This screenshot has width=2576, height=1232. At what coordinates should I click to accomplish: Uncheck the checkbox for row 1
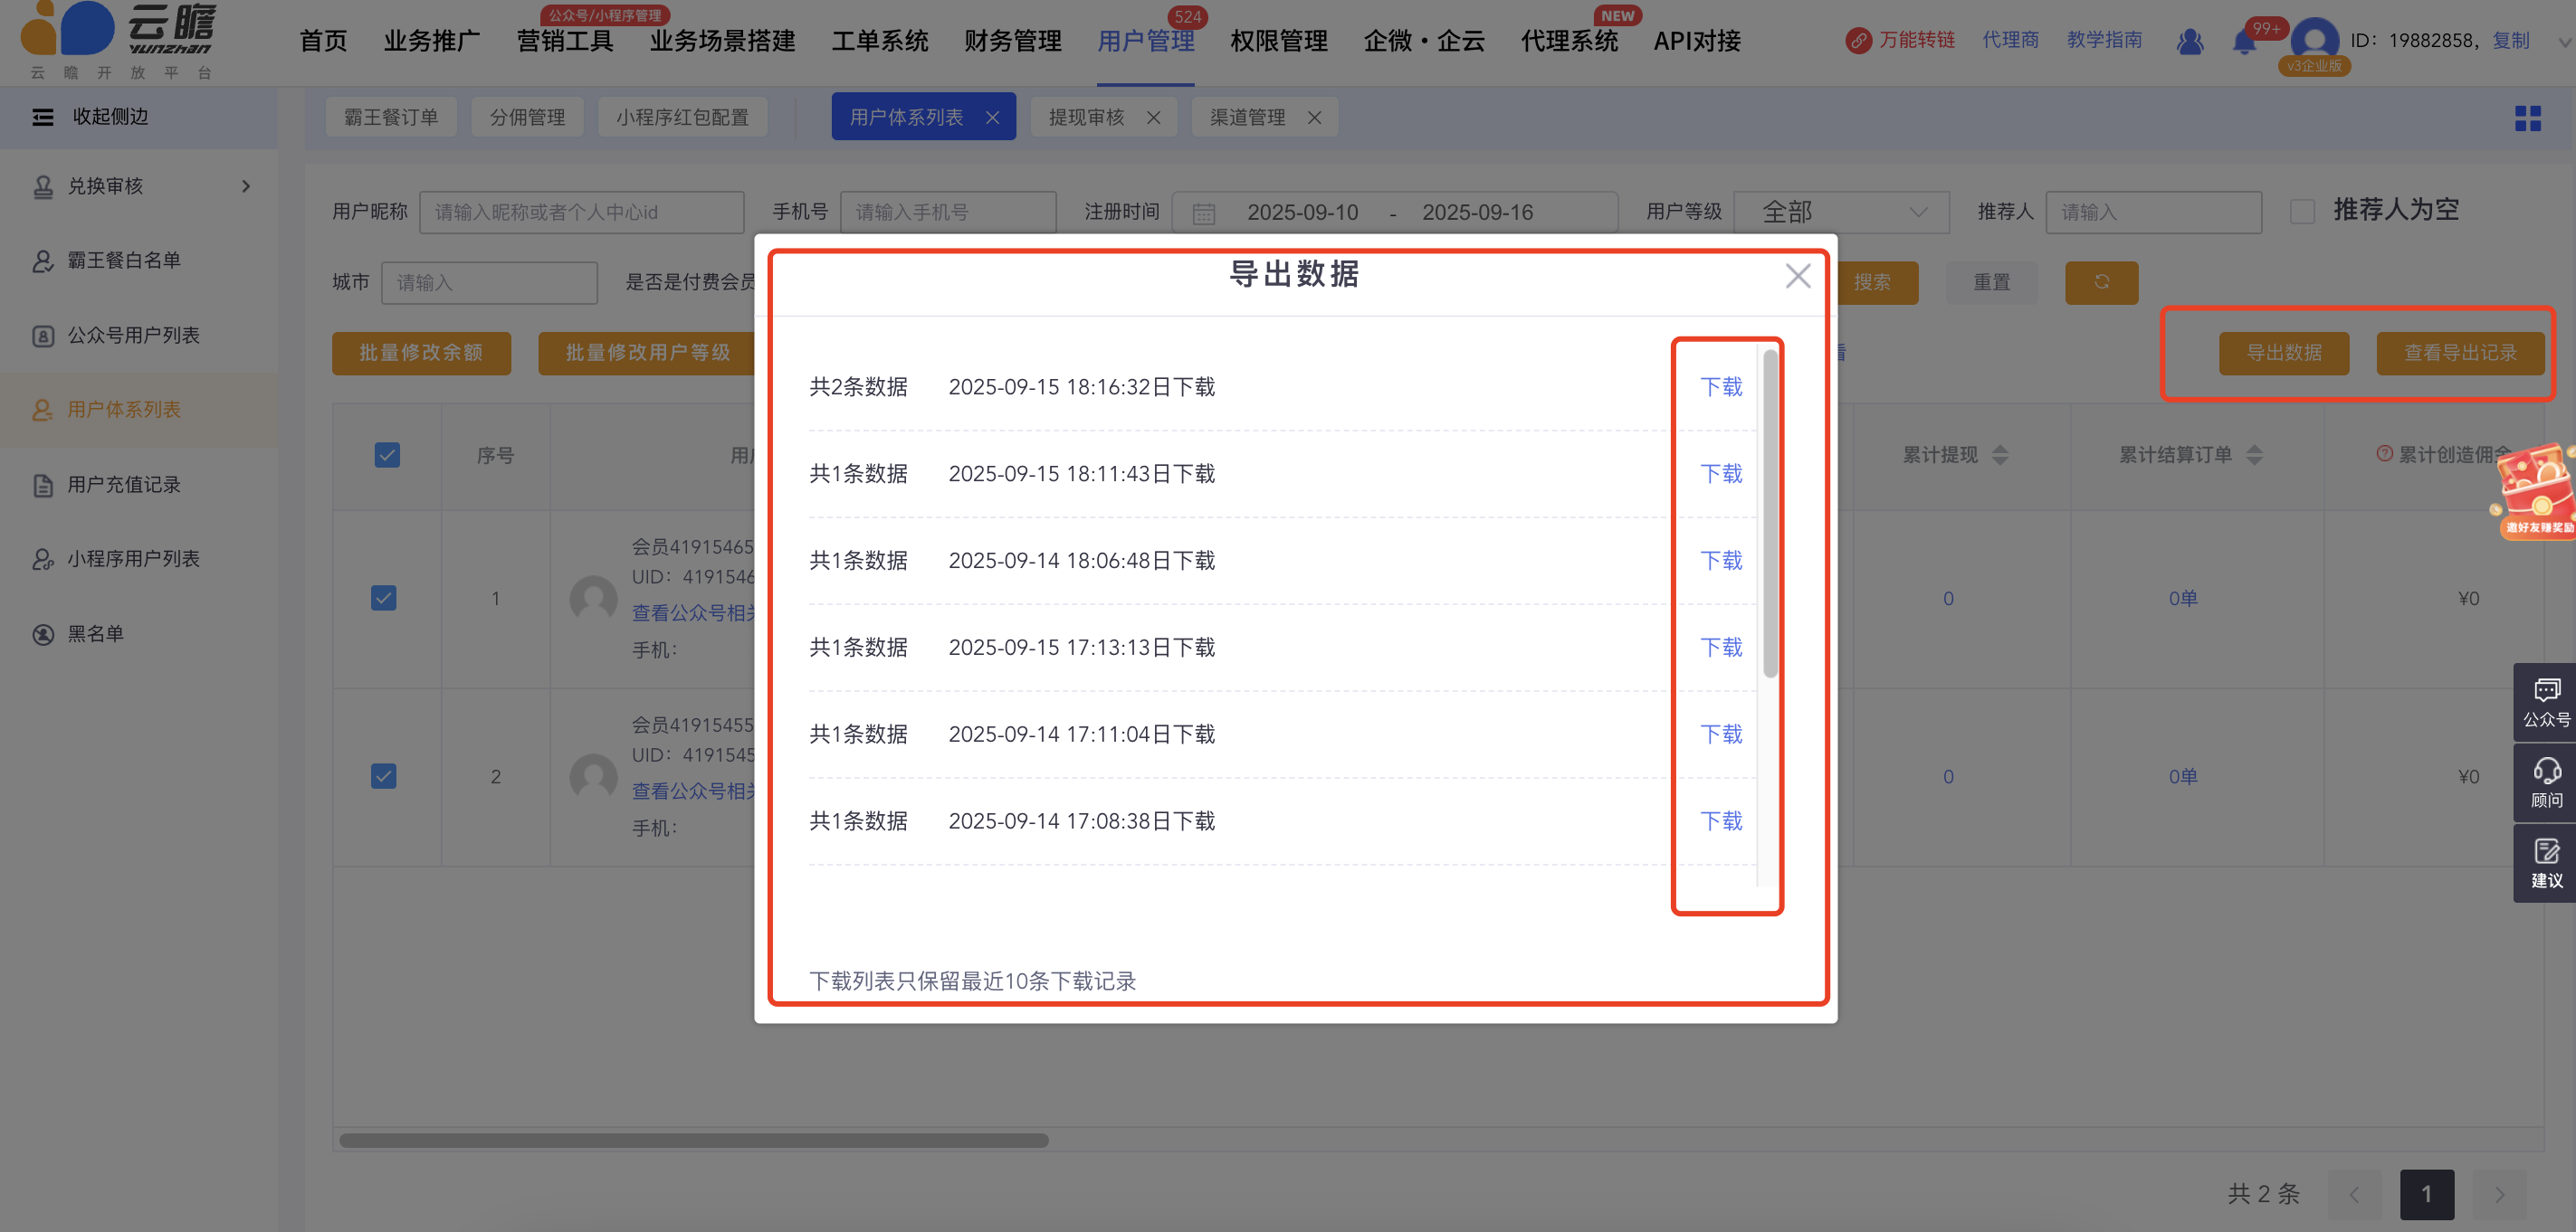[384, 599]
